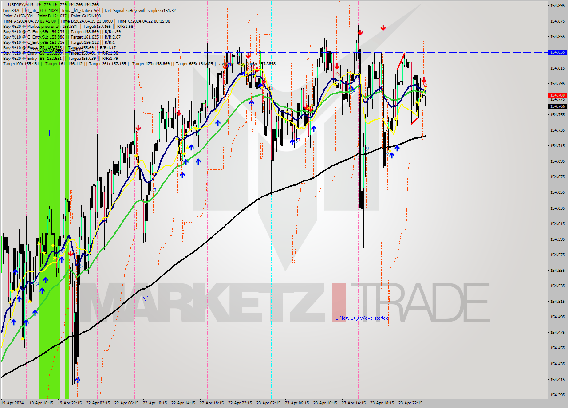Click the '19 Apr 22:15' time label

70,403
